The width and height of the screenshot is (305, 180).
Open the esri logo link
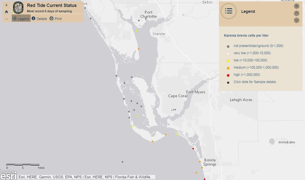point(9,175)
